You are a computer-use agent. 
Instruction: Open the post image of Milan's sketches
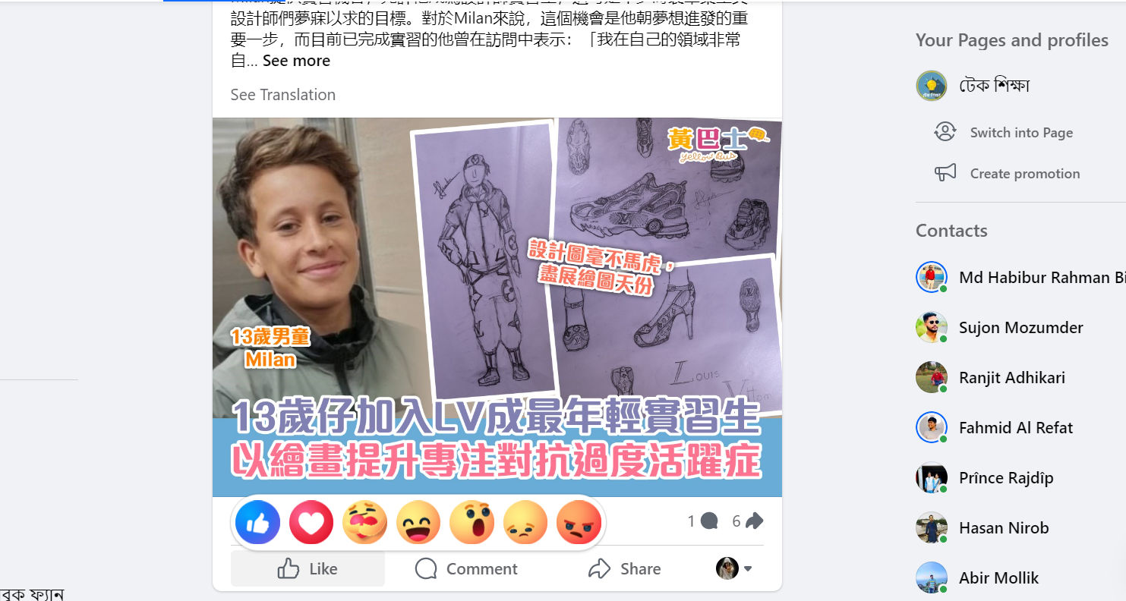tap(497, 307)
